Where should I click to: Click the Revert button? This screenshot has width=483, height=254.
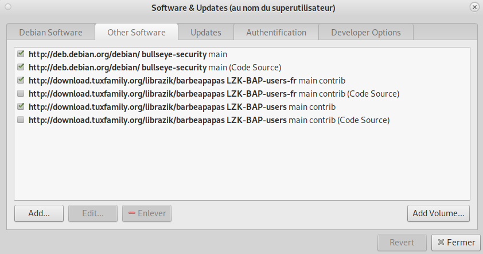pyautogui.click(x=402, y=242)
